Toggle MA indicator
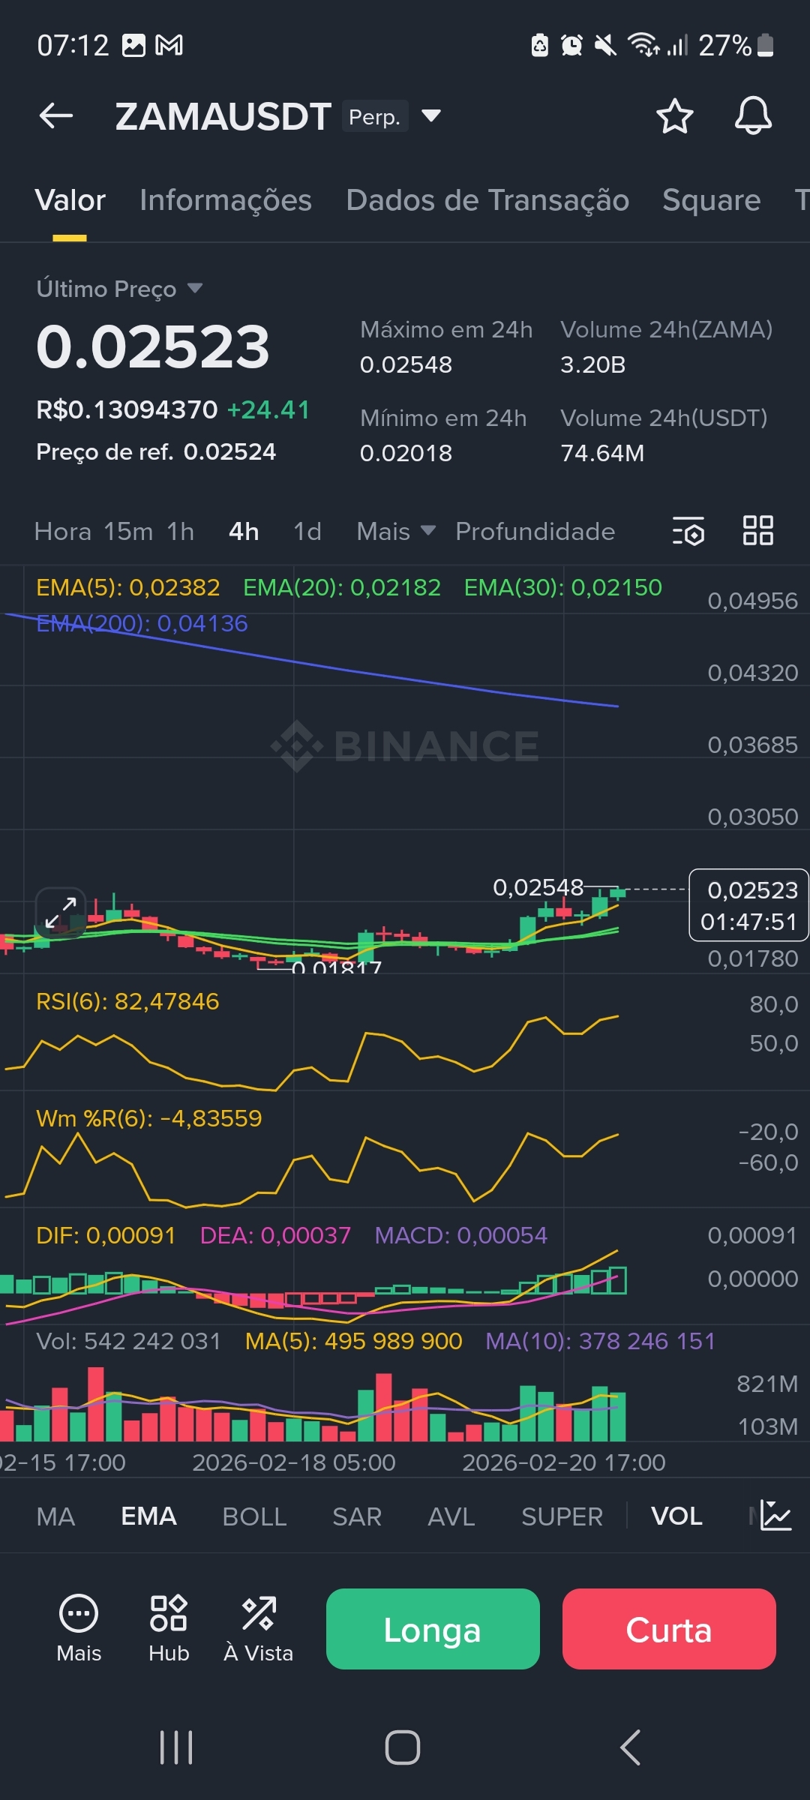The image size is (810, 1800). coord(55,1516)
